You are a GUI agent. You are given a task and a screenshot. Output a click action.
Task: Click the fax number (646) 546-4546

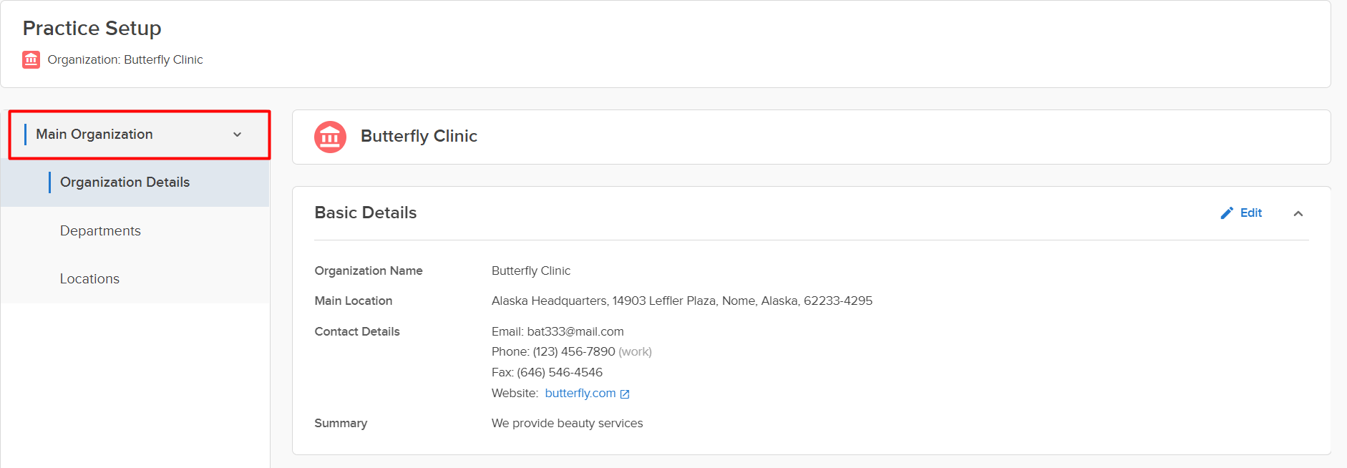click(560, 373)
